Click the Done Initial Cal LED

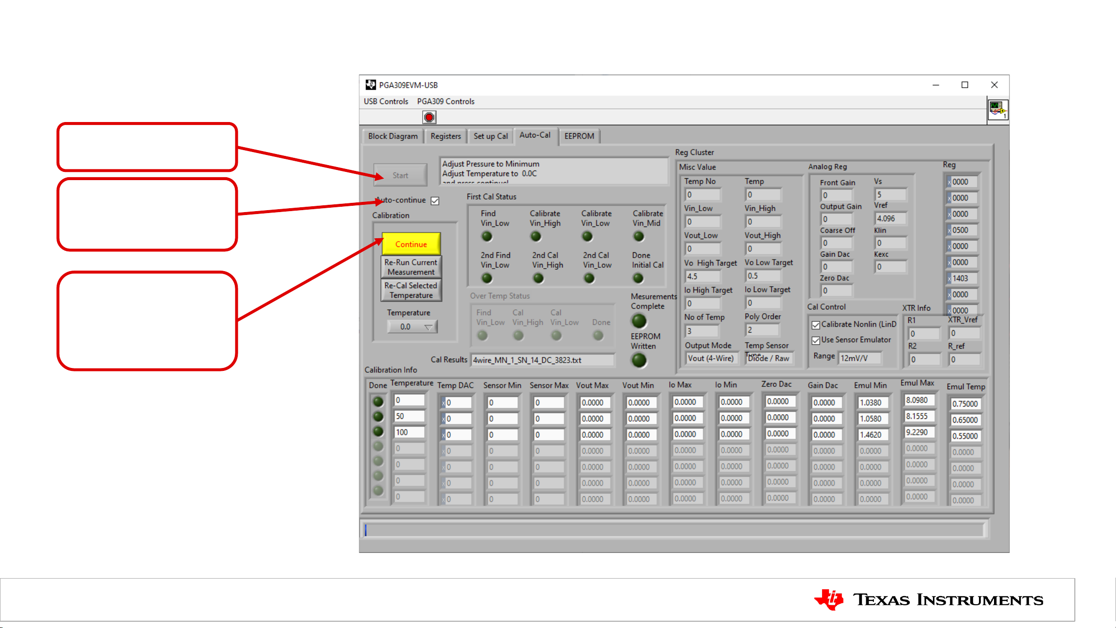pos(638,278)
